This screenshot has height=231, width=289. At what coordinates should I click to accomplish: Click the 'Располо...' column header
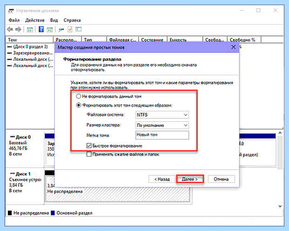pos(68,40)
